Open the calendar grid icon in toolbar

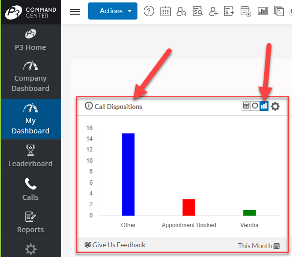(x=165, y=11)
